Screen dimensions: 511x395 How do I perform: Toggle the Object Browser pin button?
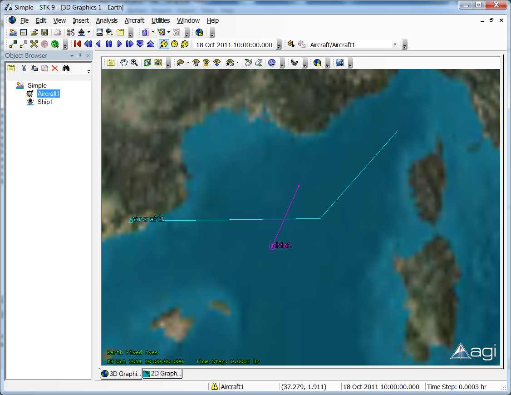click(x=80, y=55)
